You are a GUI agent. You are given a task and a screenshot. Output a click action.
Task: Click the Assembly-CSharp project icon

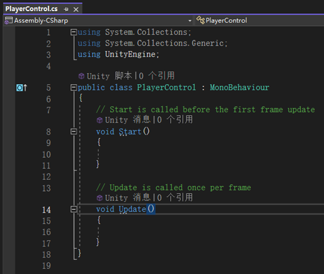pos(9,20)
